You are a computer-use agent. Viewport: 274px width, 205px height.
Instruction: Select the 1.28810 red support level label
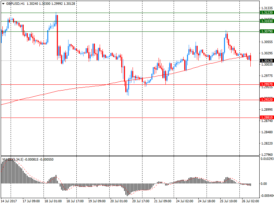(x=267, y=118)
